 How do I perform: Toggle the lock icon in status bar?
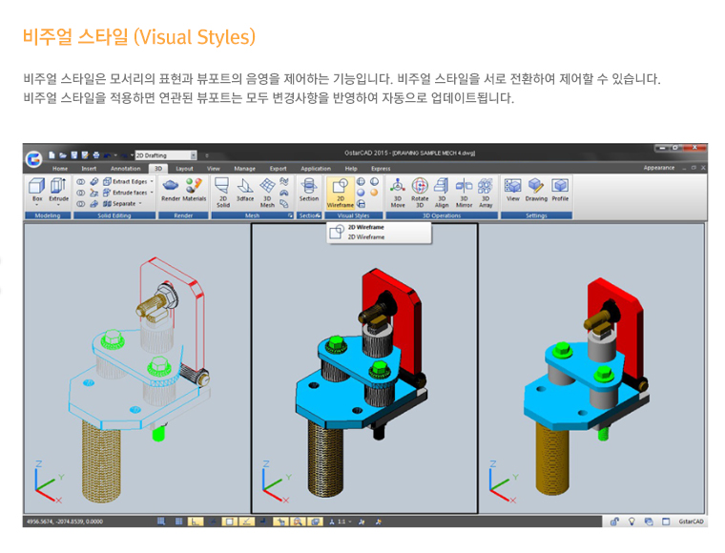coord(614,522)
